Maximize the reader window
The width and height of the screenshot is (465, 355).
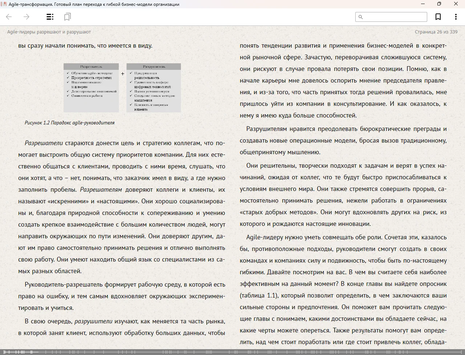point(439,4)
